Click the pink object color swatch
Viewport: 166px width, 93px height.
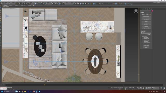click(x=152, y=11)
